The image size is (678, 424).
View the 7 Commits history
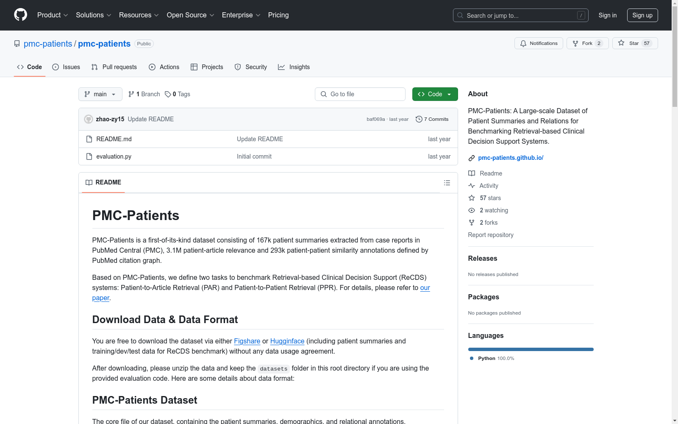click(x=432, y=119)
